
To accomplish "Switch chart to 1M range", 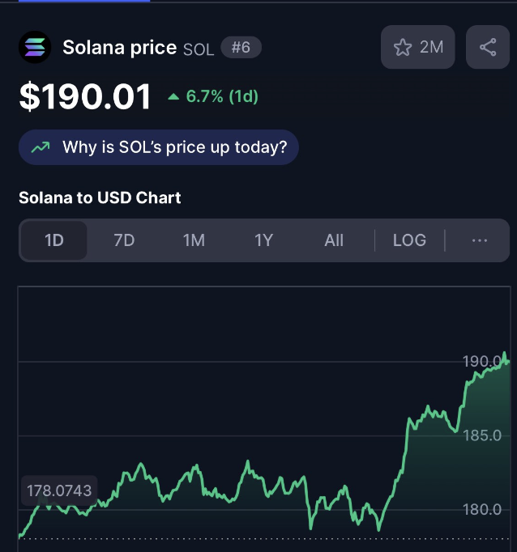I will click(x=194, y=240).
